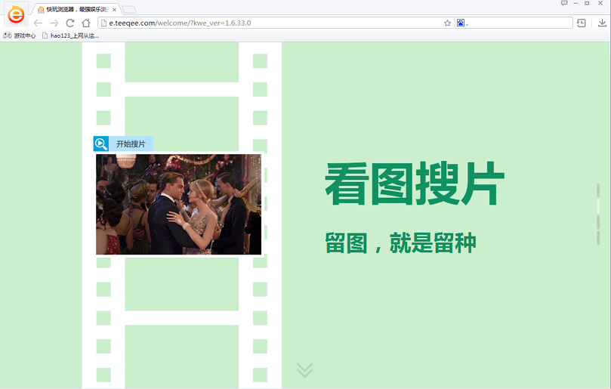Select the fourth page indicator dot

pos(598,238)
